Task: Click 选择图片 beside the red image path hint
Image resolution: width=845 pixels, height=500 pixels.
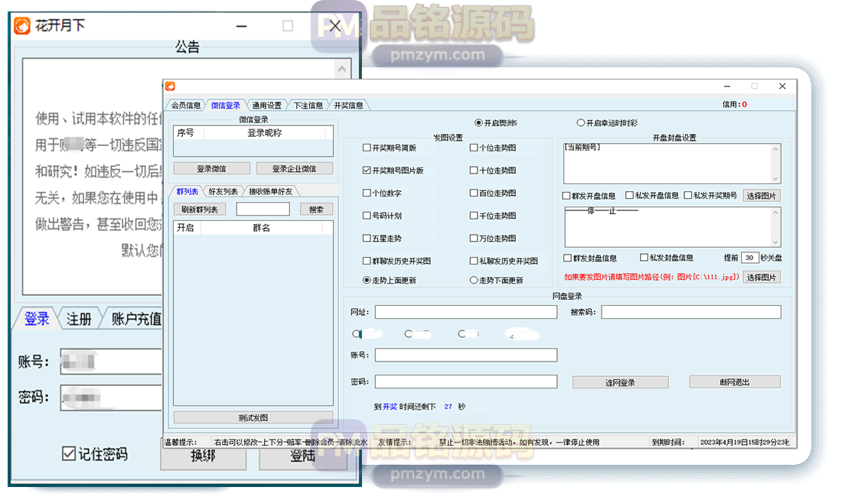Action: tap(762, 278)
